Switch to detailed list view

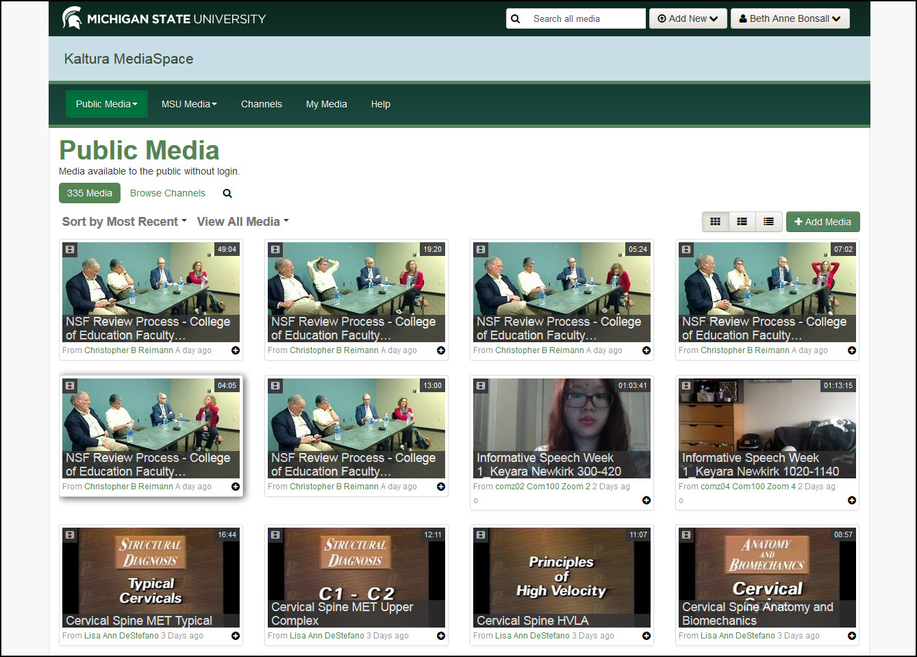coord(742,221)
